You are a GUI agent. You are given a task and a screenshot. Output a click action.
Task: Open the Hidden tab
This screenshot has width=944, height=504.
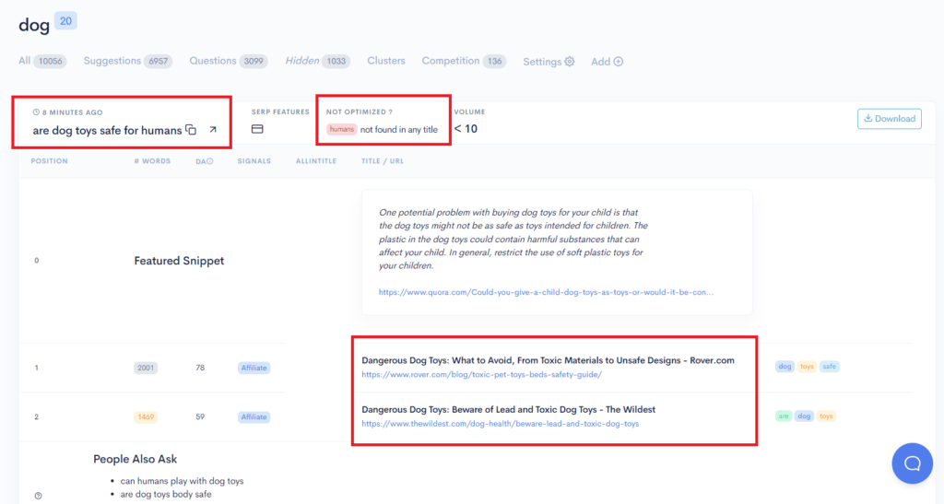coord(317,61)
